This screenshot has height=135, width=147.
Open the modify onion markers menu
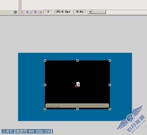click(40, 12)
